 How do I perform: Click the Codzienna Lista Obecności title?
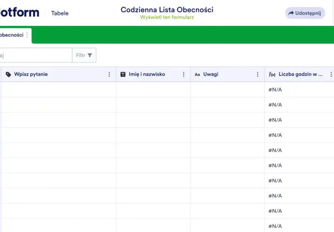coord(167,10)
